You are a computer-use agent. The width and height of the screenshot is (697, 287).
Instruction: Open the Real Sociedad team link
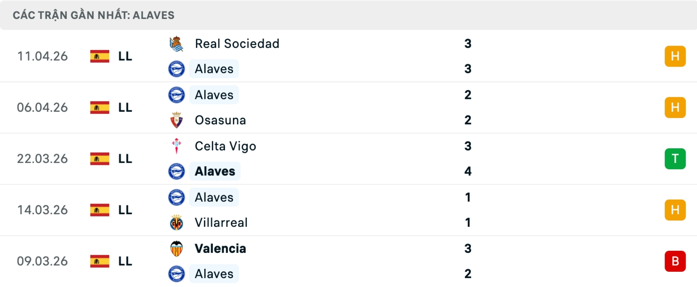click(237, 44)
